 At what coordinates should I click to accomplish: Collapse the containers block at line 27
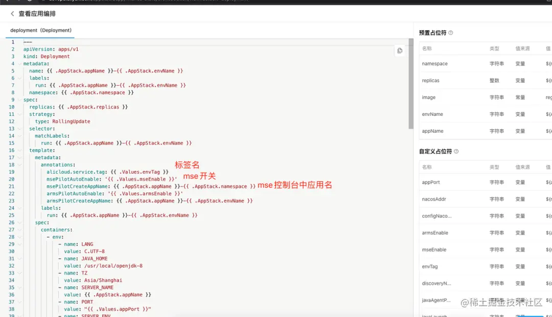(20, 230)
